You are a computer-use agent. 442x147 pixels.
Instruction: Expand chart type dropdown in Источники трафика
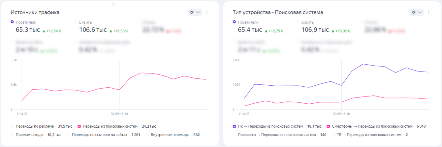195,12
